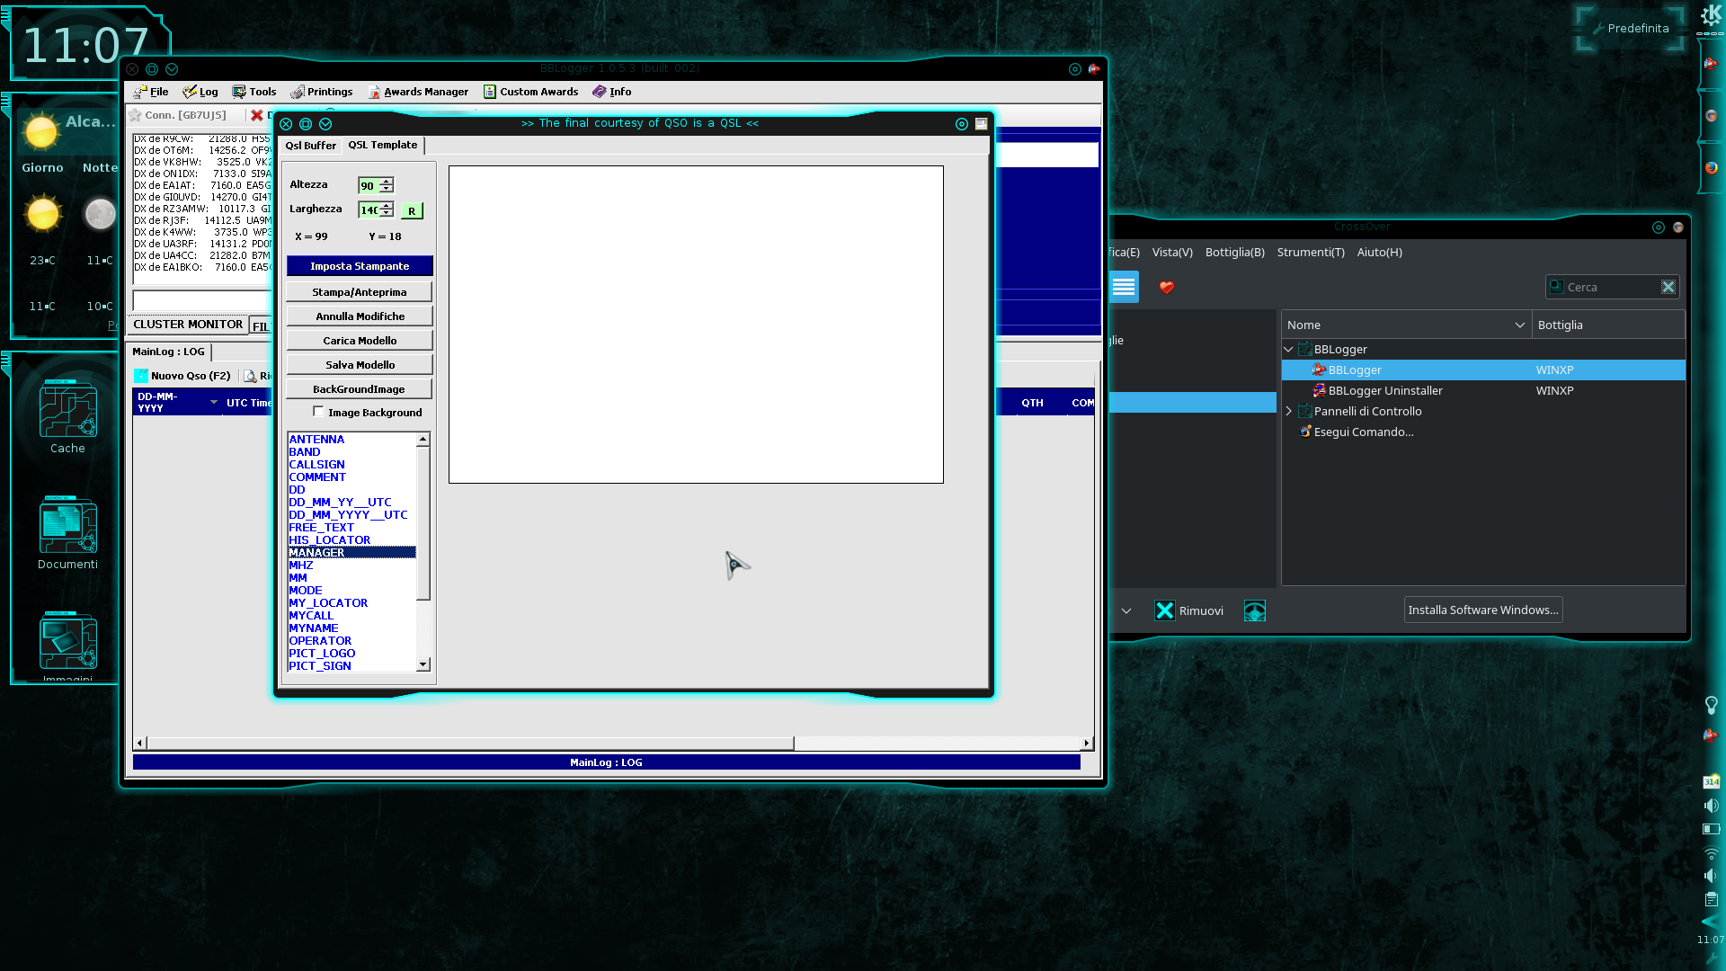Click Imposta Stampante button
Screen dimensions: 1726x971
[x=360, y=265]
